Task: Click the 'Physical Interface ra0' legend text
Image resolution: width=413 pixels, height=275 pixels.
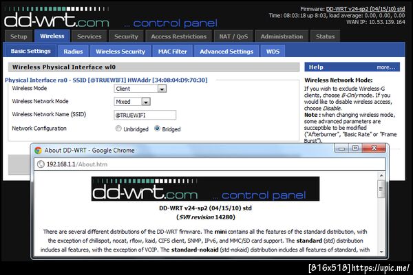Action: click(x=106, y=80)
